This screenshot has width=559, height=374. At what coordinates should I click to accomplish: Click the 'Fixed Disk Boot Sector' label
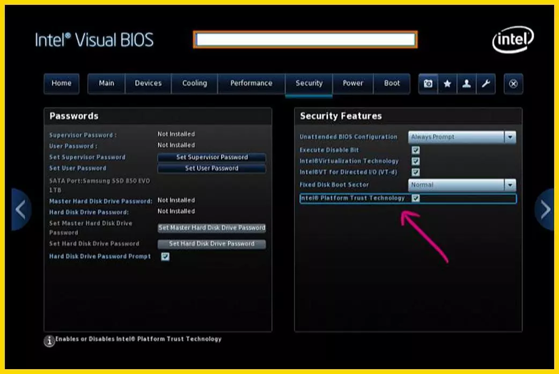click(x=334, y=185)
